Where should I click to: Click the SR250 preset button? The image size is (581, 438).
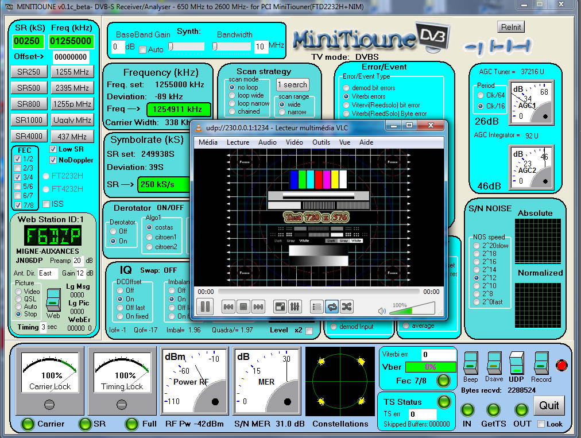point(29,72)
